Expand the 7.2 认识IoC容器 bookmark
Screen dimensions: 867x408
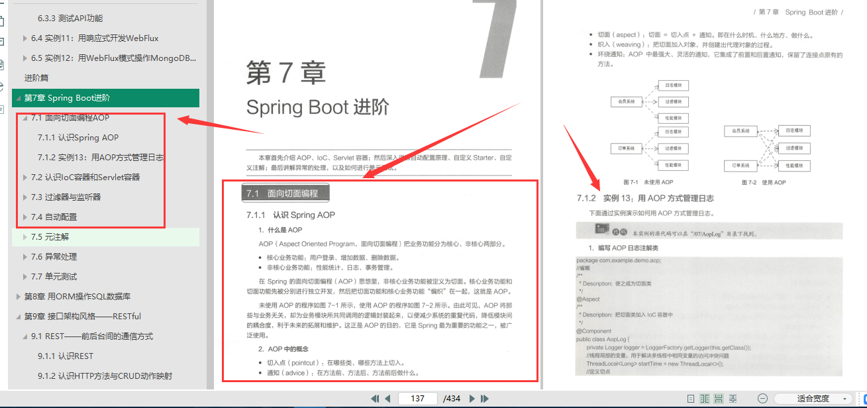coord(25,178)
